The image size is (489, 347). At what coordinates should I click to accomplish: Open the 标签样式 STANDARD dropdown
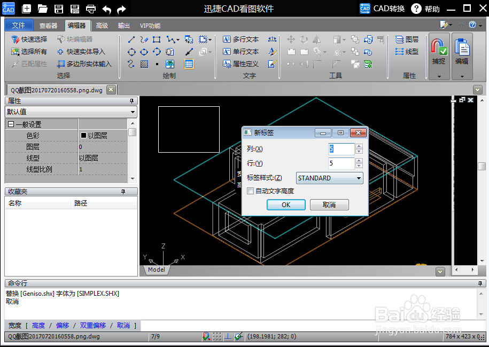[x=329, y=178]
